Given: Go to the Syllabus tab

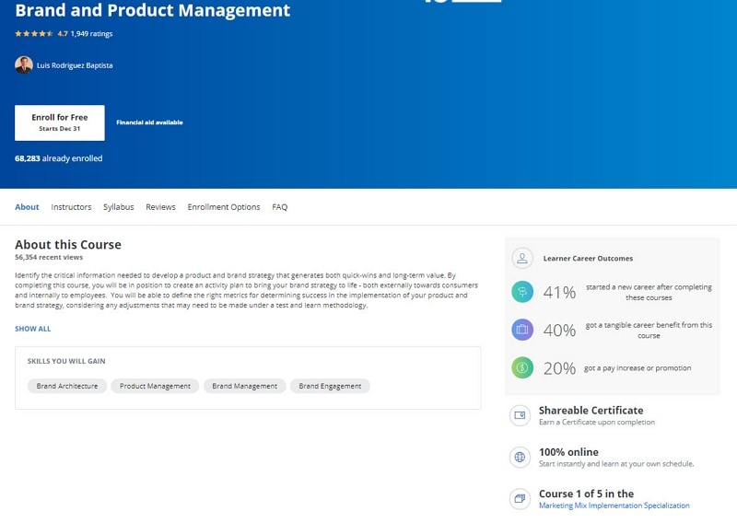Looking at the screenshot, I should coord(118,207).
